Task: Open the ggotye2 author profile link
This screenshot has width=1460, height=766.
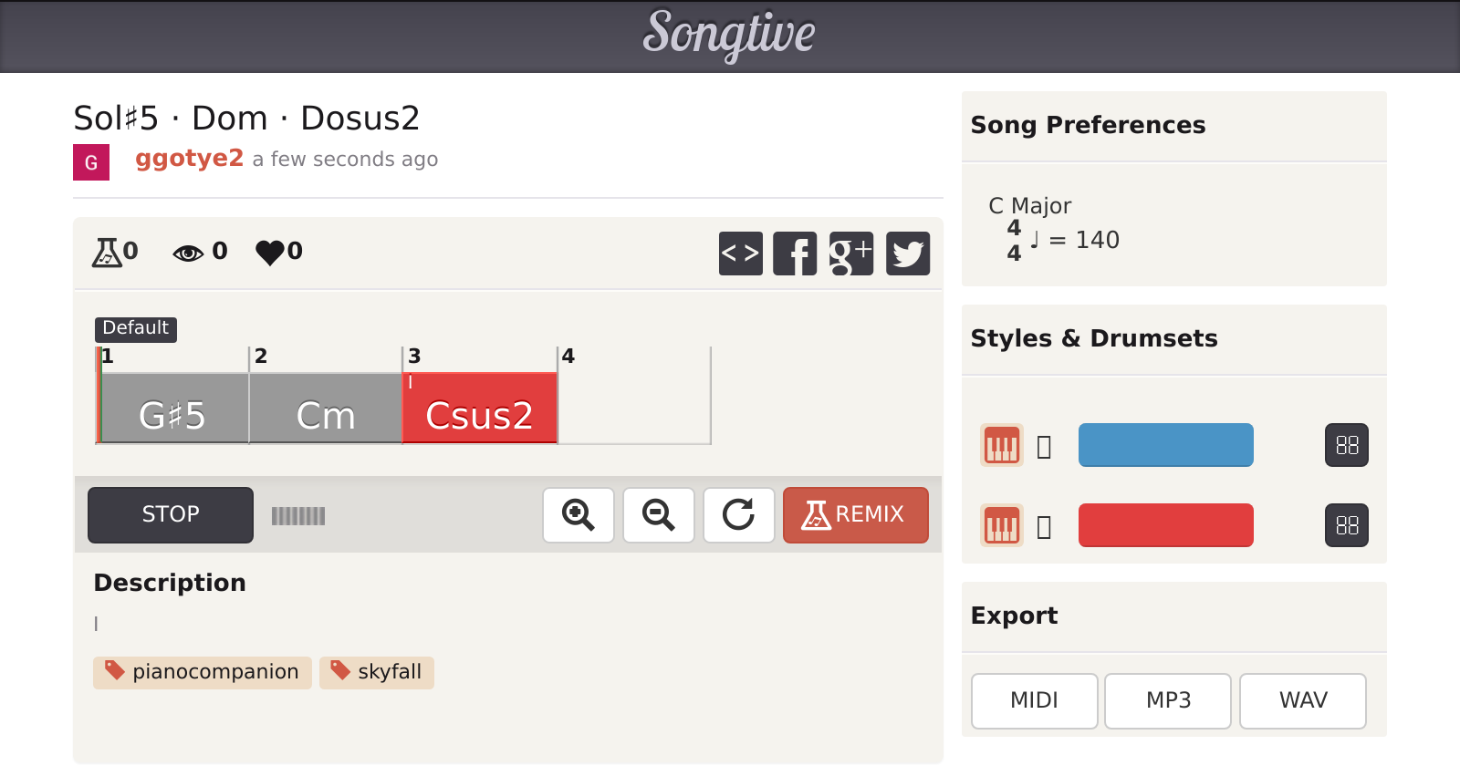Action: pos(189,159)
